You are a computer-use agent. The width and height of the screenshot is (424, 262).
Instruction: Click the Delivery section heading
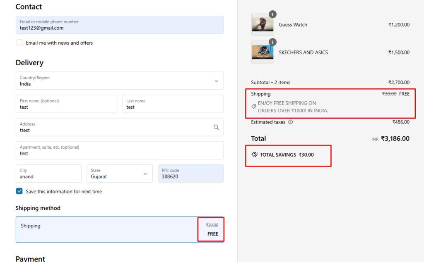[x=29, y=62]
